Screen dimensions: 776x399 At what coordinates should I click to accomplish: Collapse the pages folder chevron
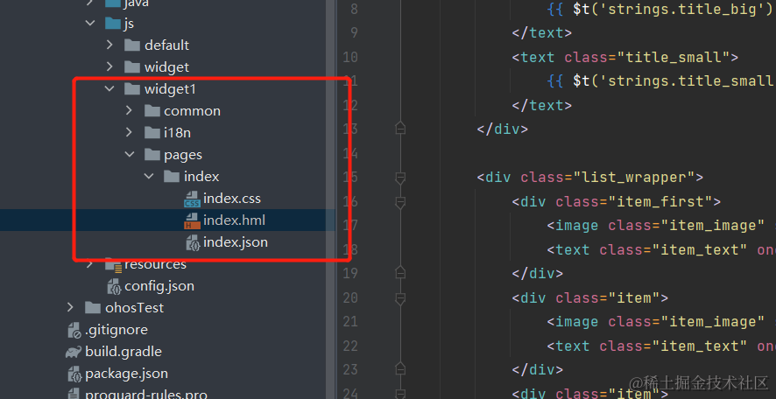pos(129,154)
